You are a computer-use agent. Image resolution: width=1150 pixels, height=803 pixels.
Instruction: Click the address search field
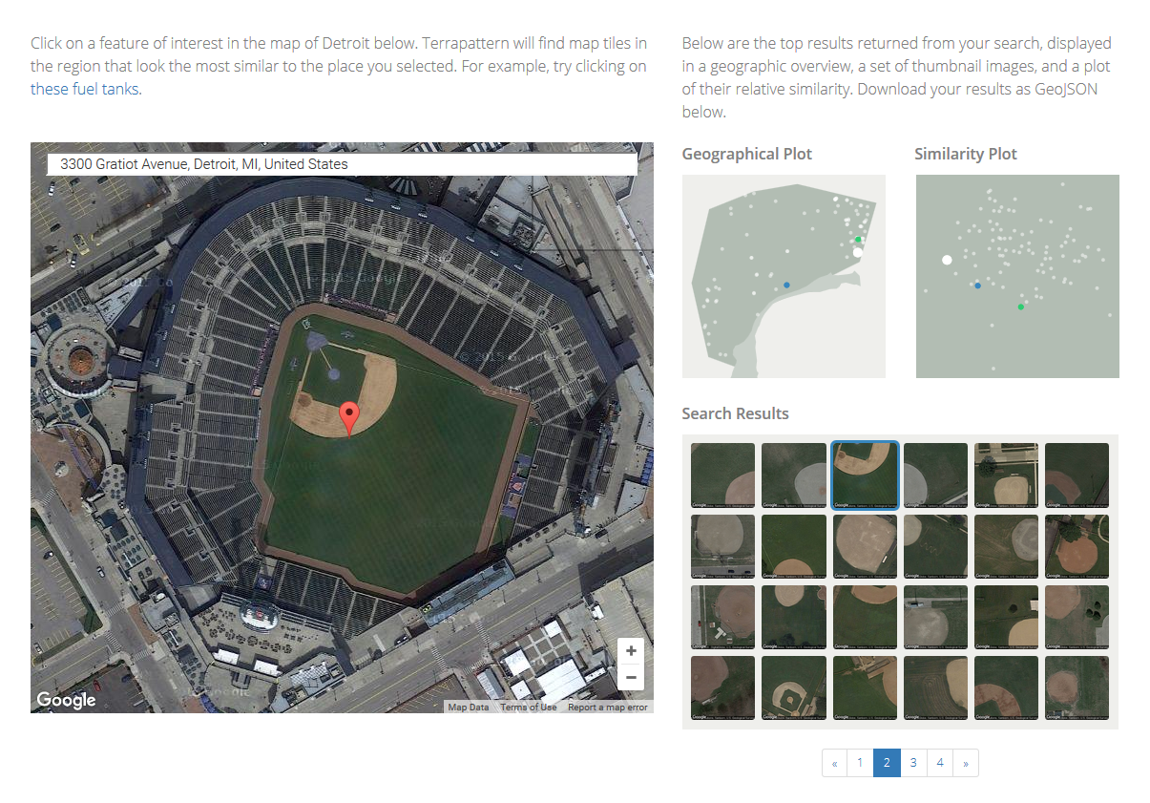click(342, 164)
